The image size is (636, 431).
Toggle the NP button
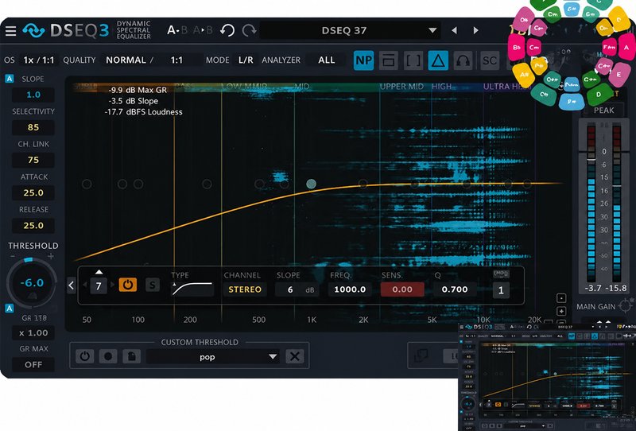tap(363, 60)
